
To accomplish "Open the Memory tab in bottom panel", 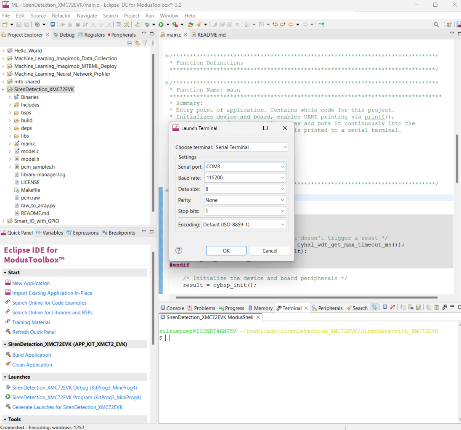I will pyautogui.click(x=260, y=308).
